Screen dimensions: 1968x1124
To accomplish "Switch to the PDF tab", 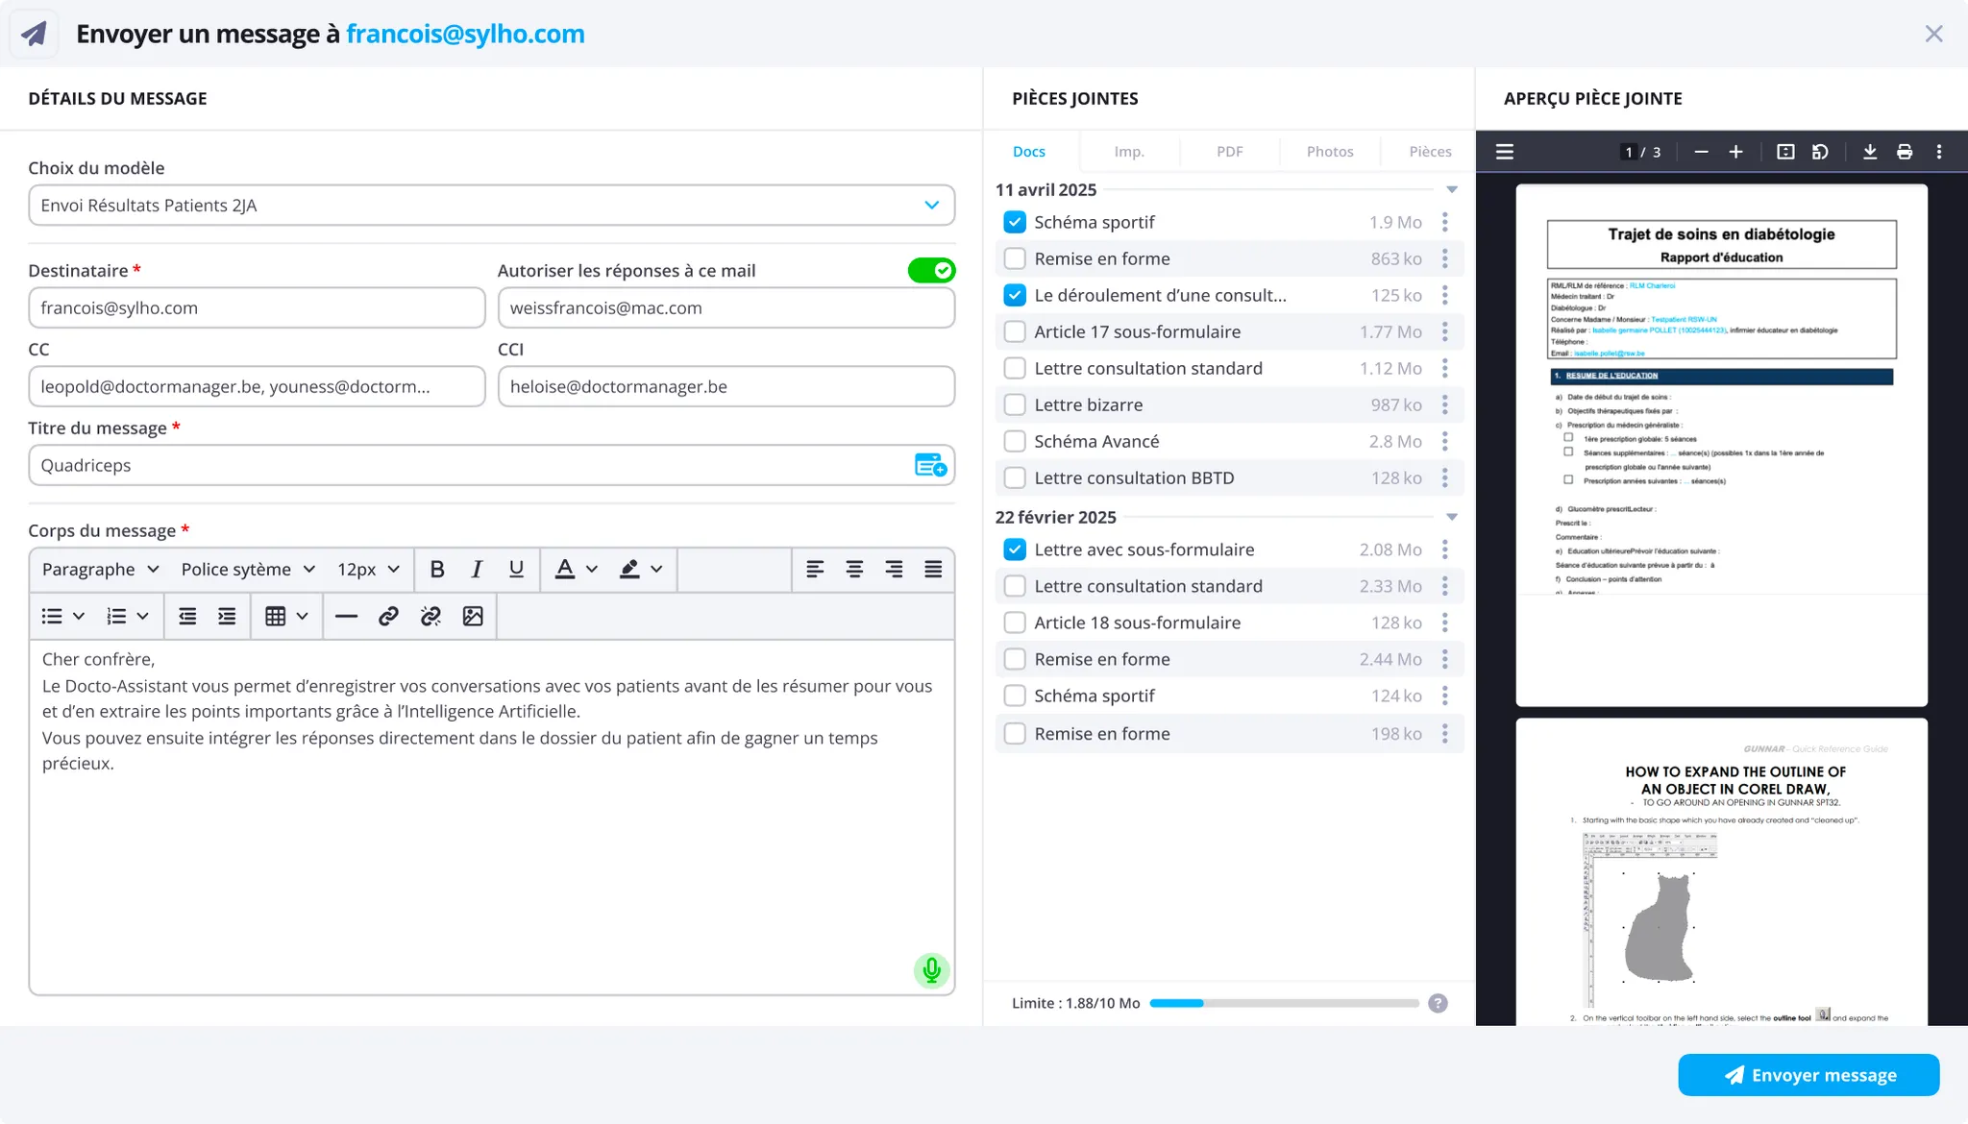I will pos(1229,152).
